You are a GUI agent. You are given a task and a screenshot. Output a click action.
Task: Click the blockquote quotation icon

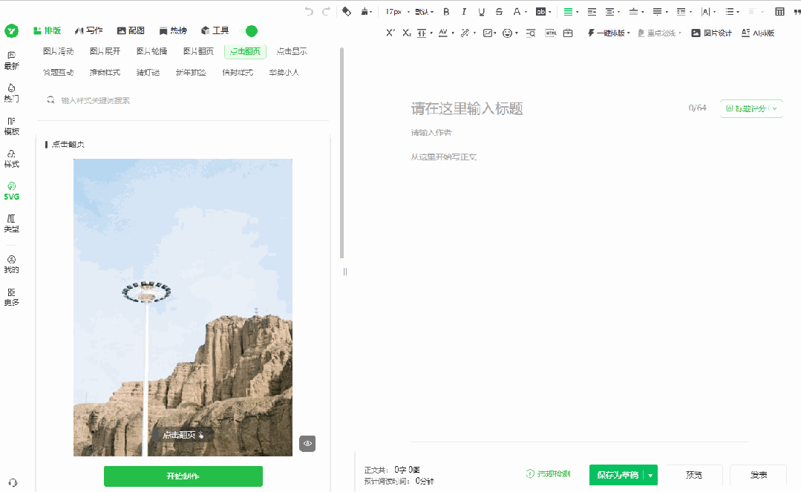pos(797,11)
